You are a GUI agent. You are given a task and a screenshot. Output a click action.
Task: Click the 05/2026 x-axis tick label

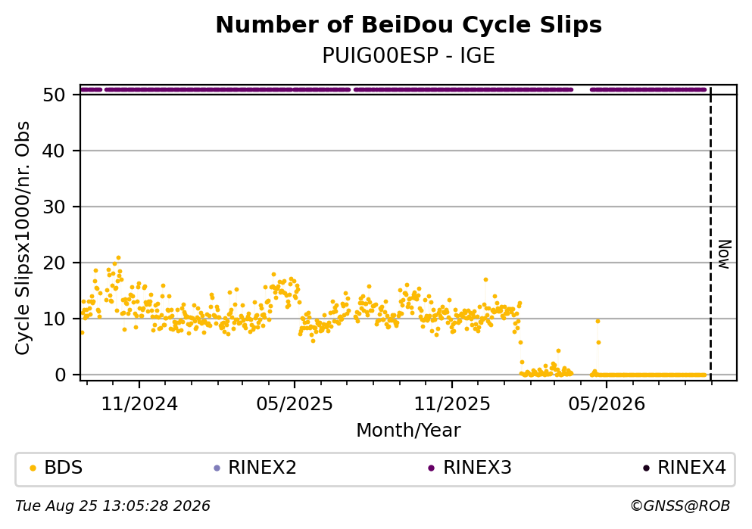coord(607,404)
